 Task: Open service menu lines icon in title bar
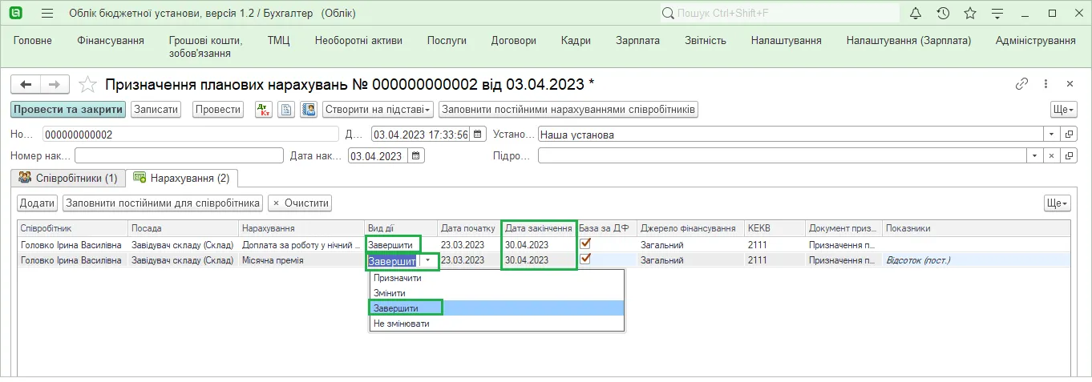pyautogui.click(x=997, y=13)
